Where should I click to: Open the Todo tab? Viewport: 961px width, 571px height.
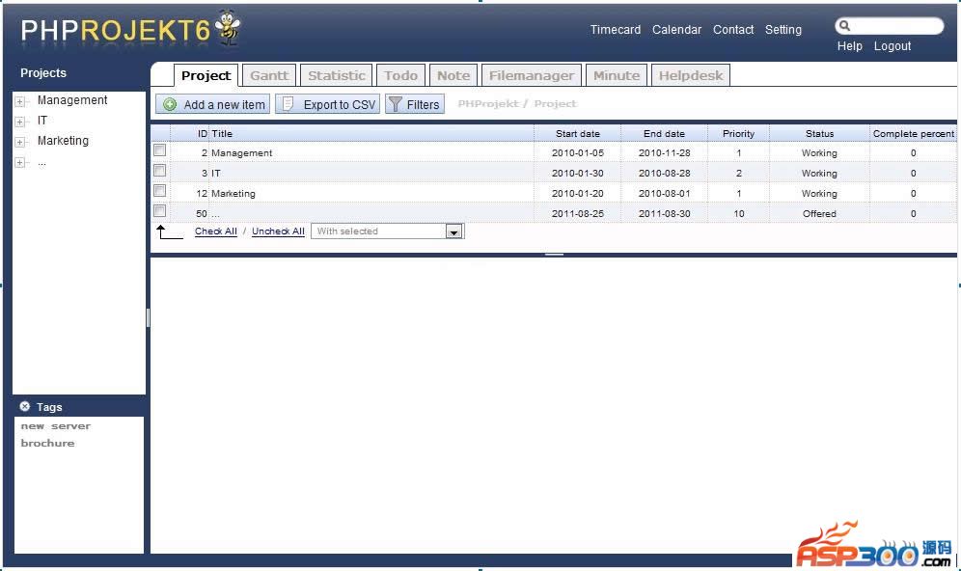[x=400, y=75]
